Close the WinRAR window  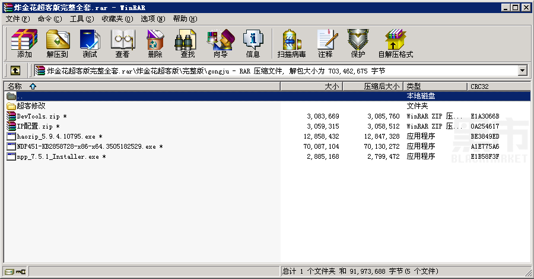(x=526, y=8)
